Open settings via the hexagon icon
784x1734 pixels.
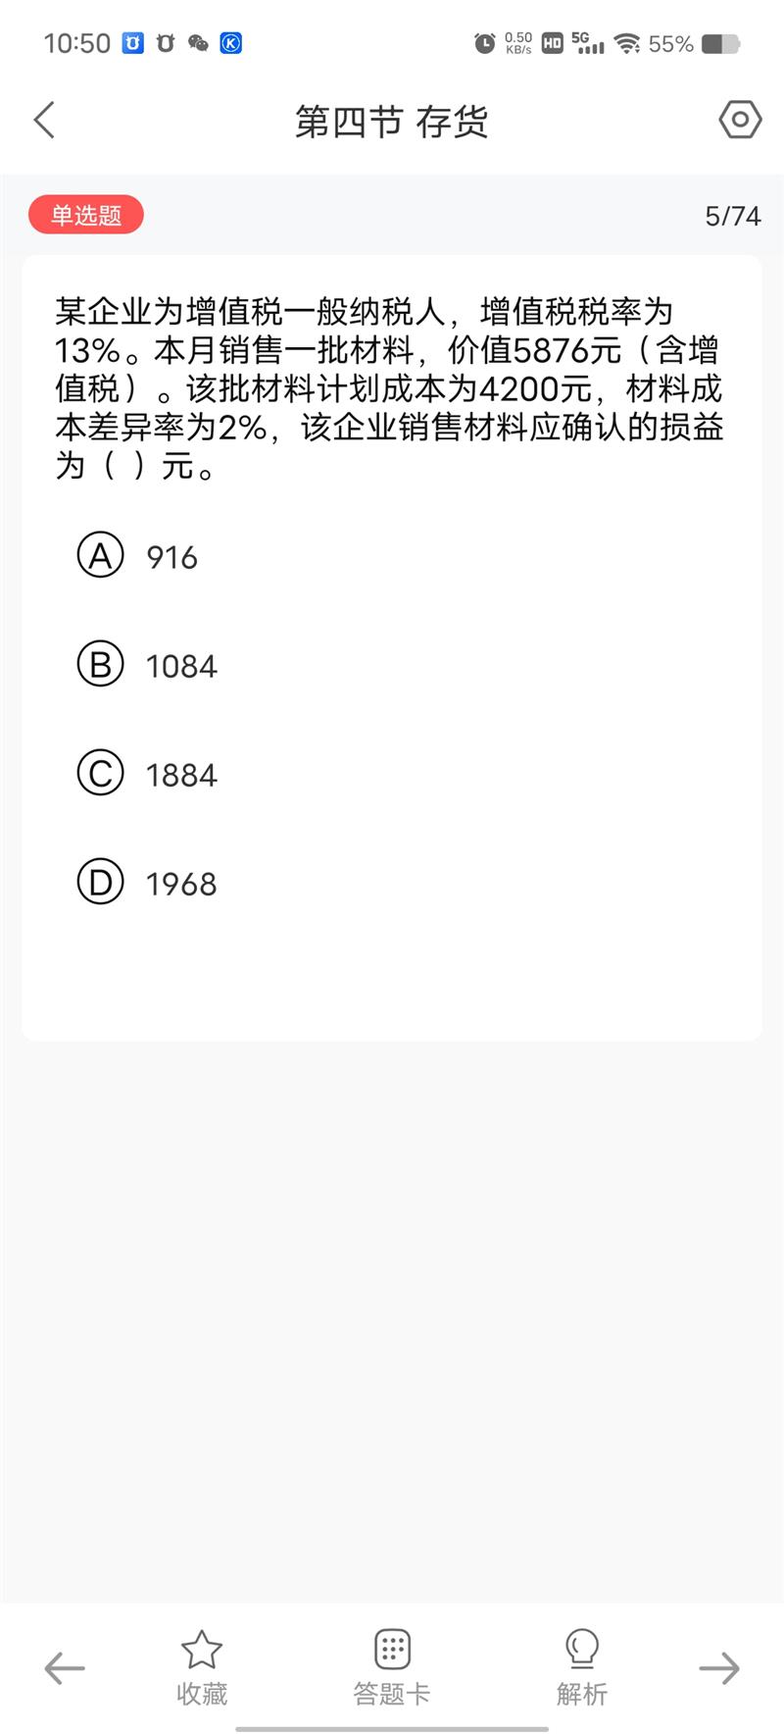coord(740,120)
